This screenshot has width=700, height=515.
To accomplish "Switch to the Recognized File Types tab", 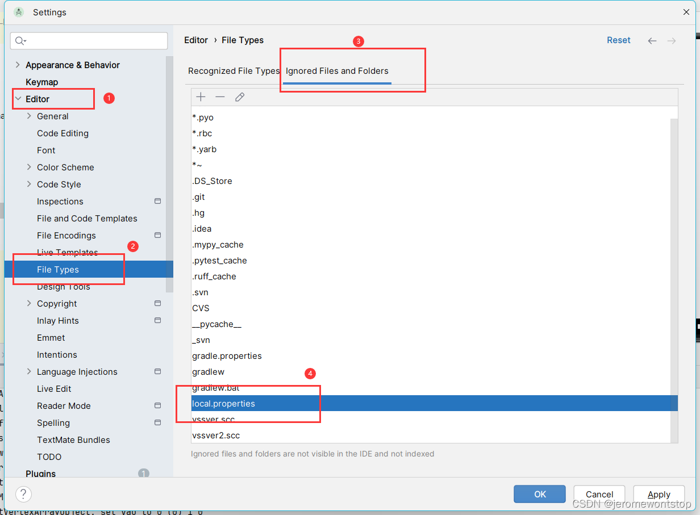I will pos(234,70).
